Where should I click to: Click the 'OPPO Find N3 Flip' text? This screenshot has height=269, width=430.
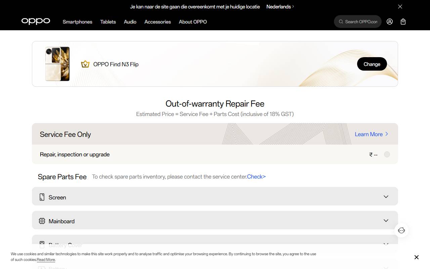point(116,64)
